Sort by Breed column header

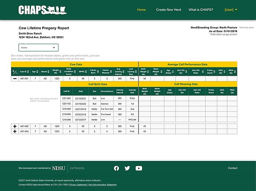click(45, 72)
